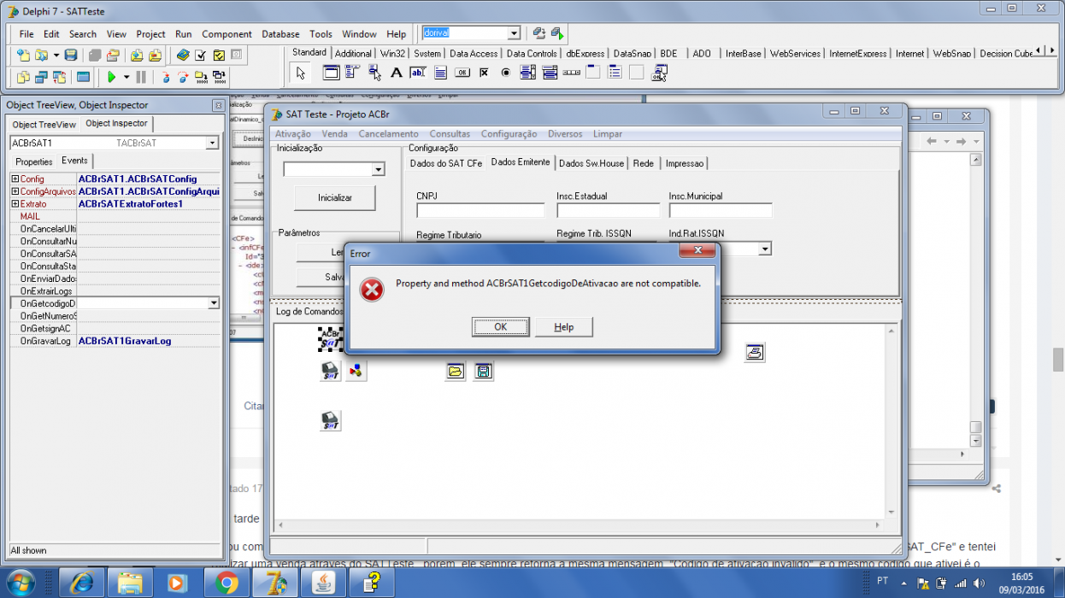Screen dimensions: 1065x598
Task: Expand the ConfigArquivos property node
Action: pyautogui.click(x=15, y=191)
